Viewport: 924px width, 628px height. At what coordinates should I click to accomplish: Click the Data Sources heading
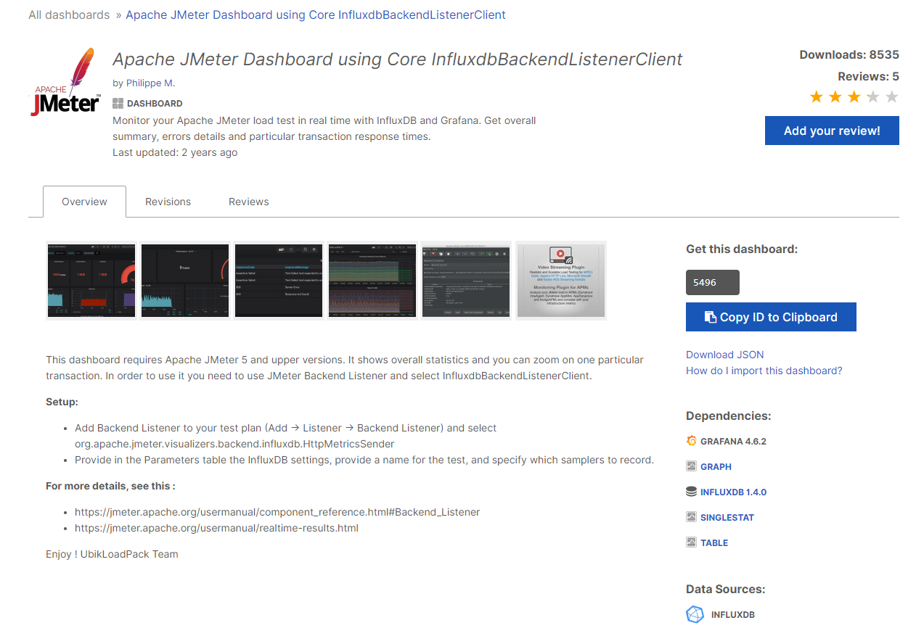726,589
